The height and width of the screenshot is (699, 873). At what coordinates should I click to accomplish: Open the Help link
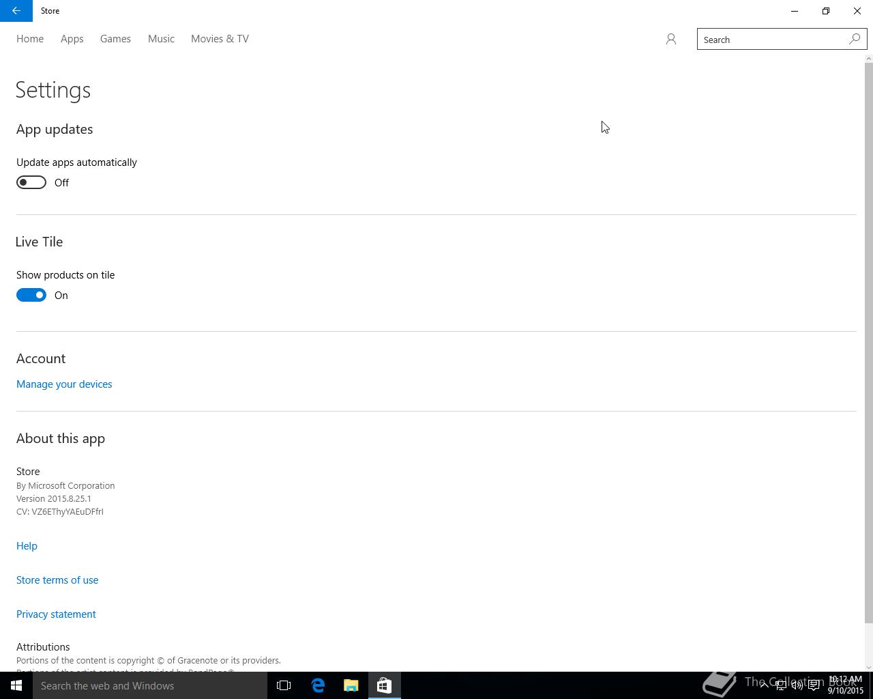click(x=27, y=546)
